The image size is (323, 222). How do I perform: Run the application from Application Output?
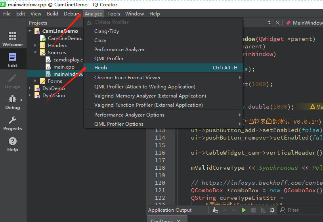[244, 210]
